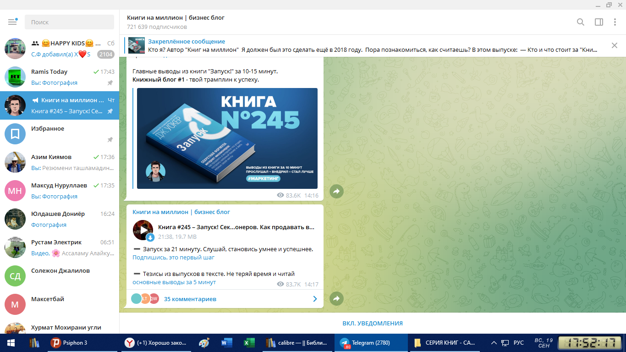626x352 pixels.
Task: Open chat with Солежон Джалилов
Action: [x=60, y=276]
